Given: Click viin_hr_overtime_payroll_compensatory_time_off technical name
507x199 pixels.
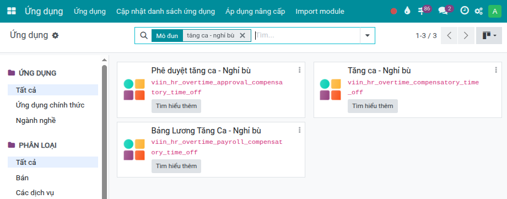Looking at the screenshot, I should tap(217, 147).
